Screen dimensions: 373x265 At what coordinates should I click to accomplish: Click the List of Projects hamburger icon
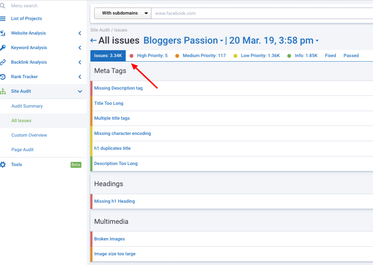(3, 19)
